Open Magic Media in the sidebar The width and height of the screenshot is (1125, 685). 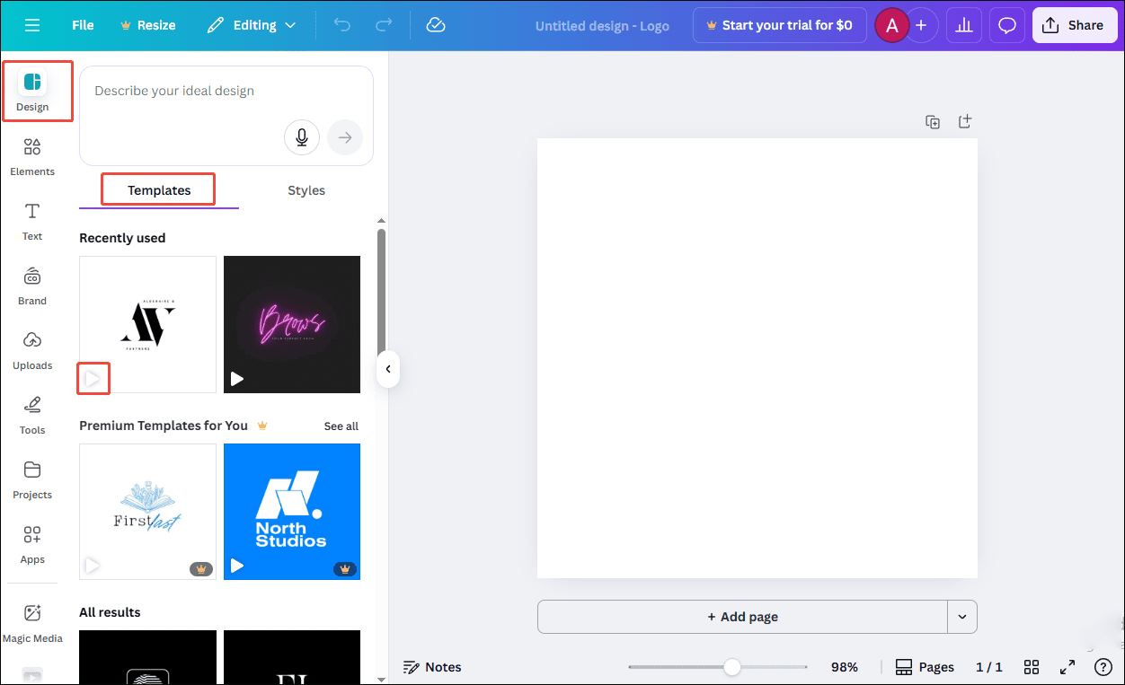(32, 623)
